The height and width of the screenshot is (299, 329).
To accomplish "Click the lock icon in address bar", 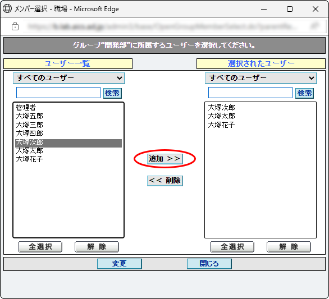I will (15, 26).
